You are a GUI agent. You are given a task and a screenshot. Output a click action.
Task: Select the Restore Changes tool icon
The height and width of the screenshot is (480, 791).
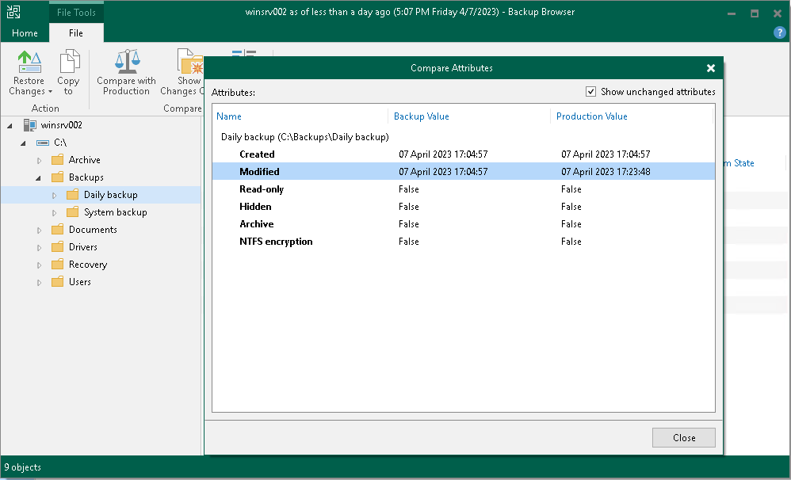tap(29, 62)
